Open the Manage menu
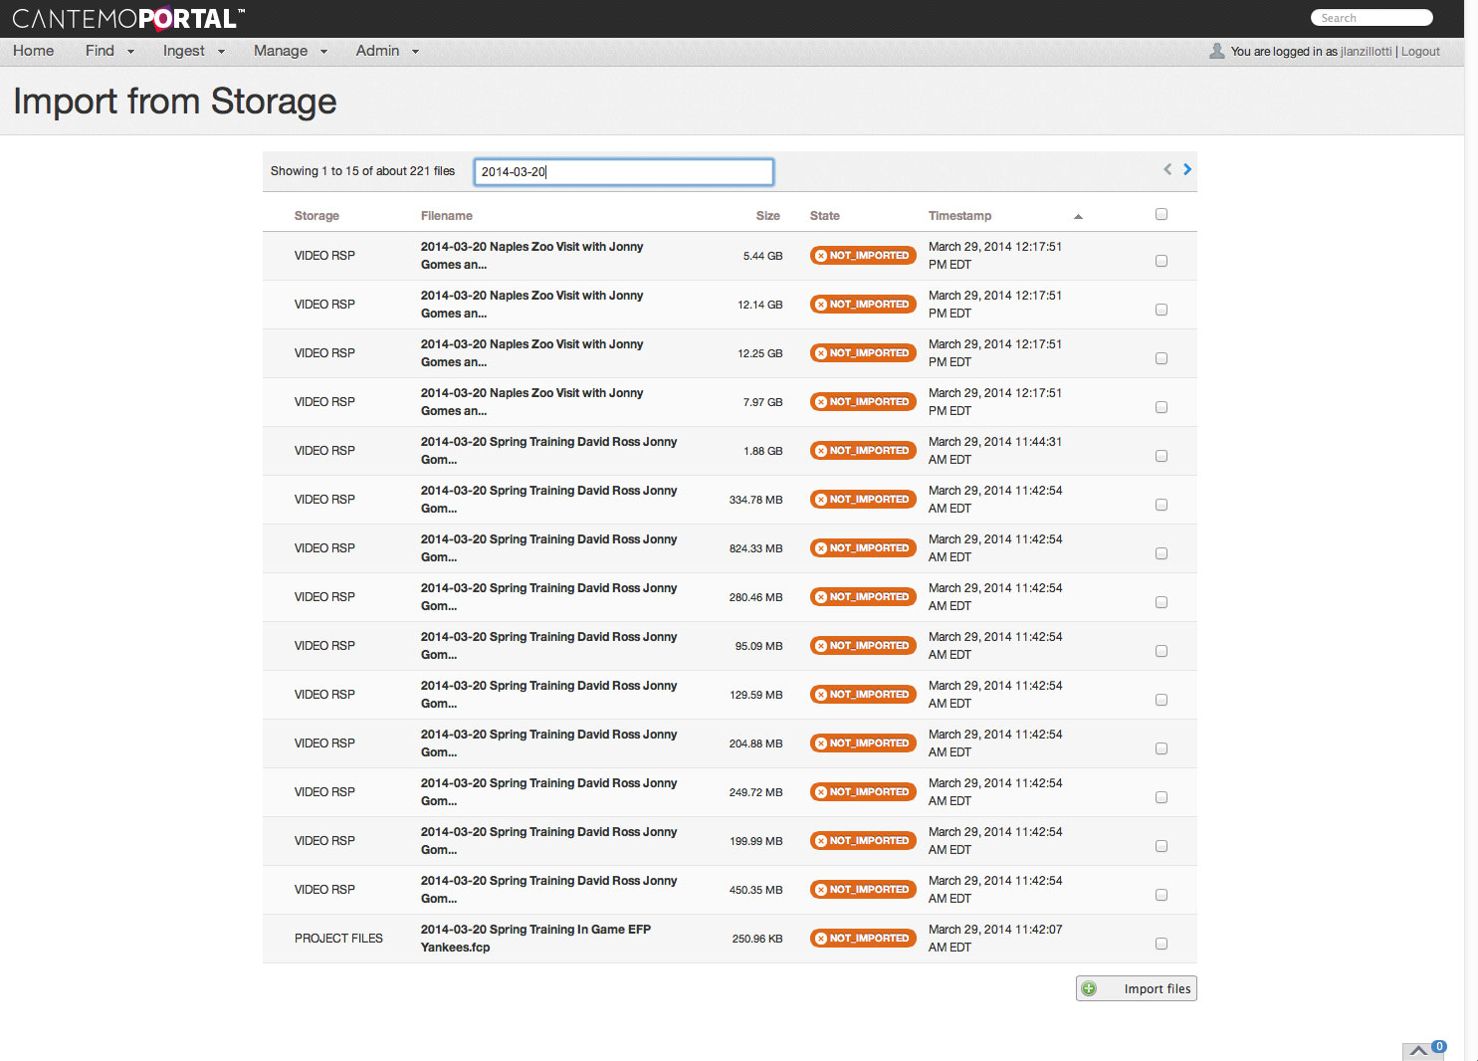 tap(290, 51)
